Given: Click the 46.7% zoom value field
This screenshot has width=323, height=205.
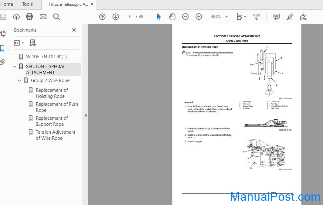Looking at the screenshot, I should pos(216,17).
